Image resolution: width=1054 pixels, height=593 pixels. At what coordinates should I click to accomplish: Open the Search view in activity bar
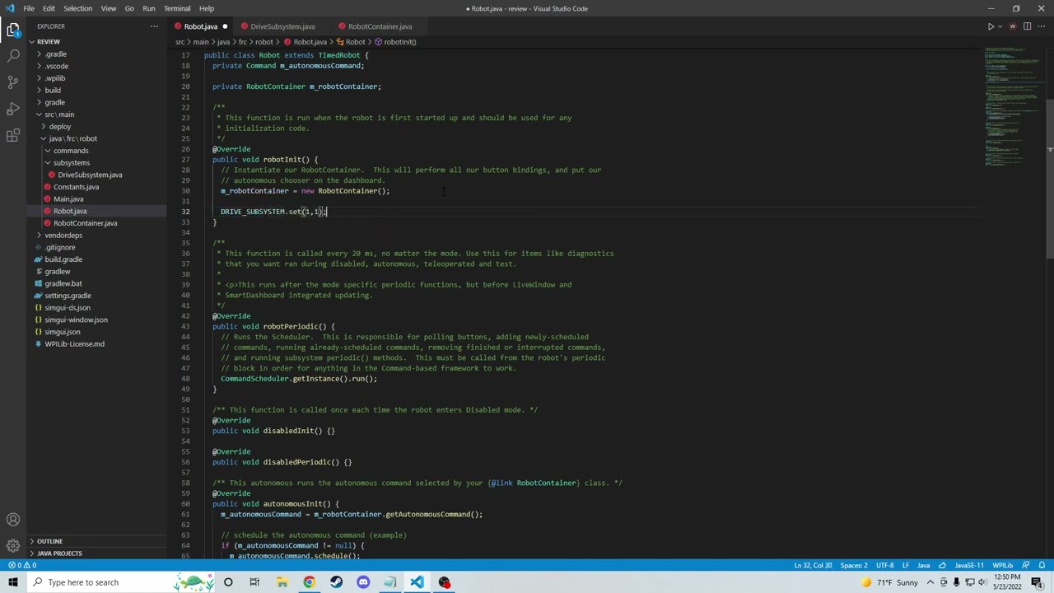(13, 56)
